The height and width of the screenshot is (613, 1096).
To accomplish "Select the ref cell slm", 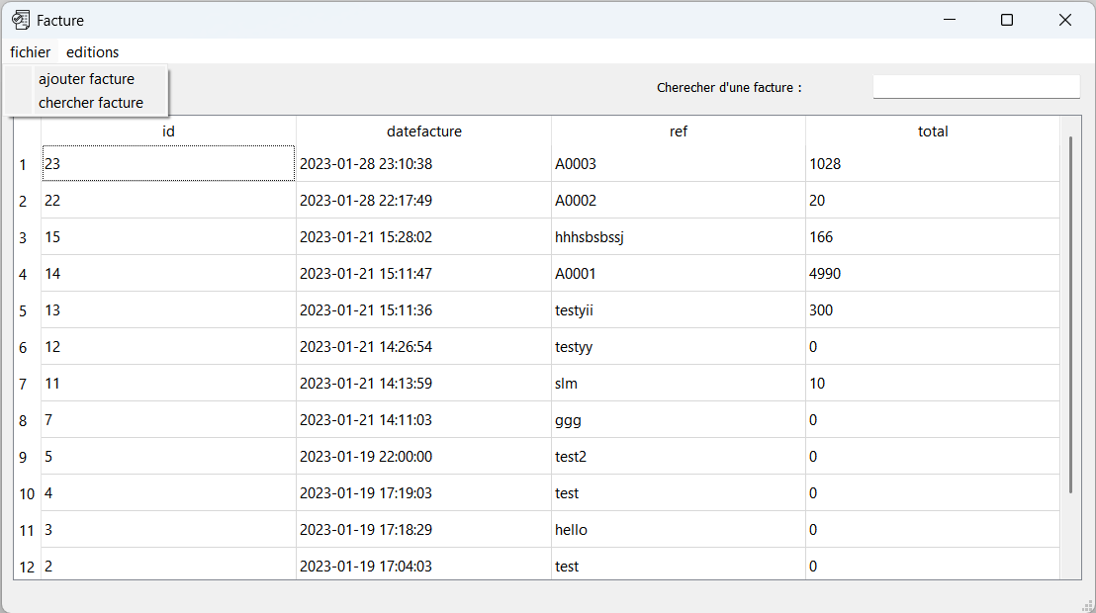I will 678,383.
